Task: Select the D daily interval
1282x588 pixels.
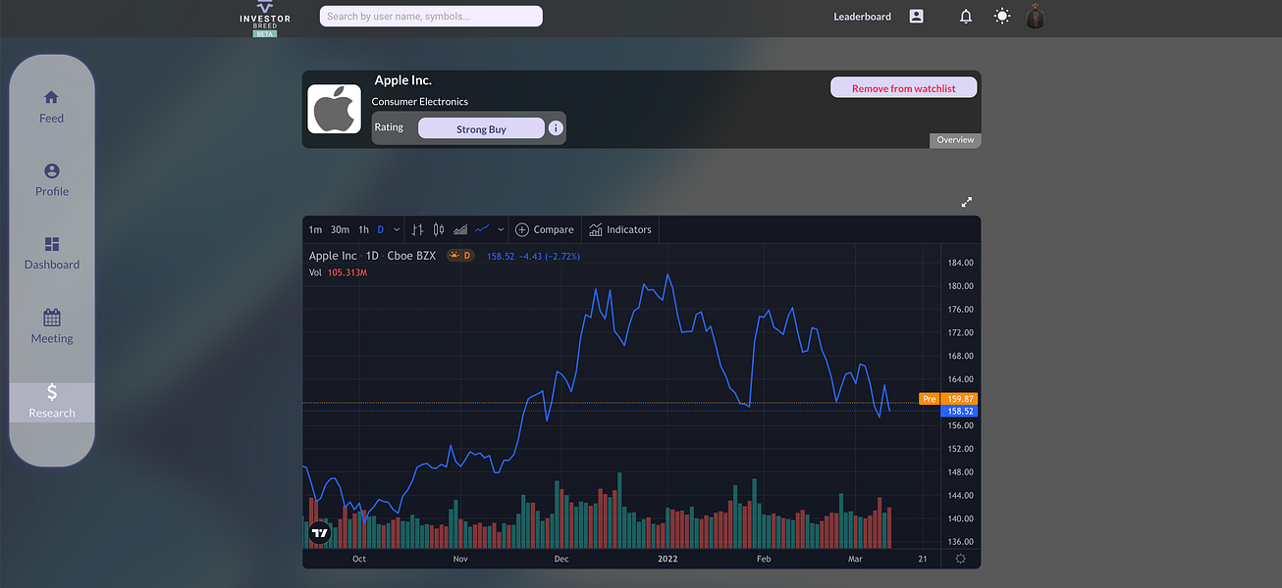Action: tap(381, 229)
